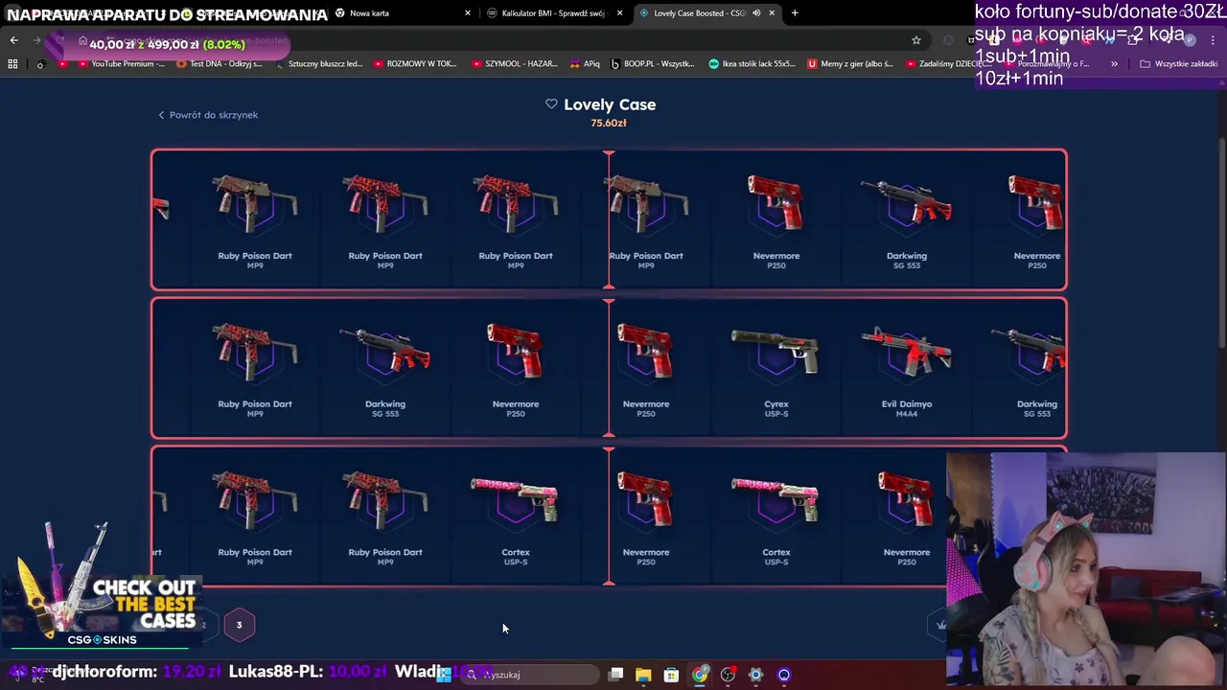
Task: Open a new browser tab
Action: pyautogui.click(x=795, y=13)
